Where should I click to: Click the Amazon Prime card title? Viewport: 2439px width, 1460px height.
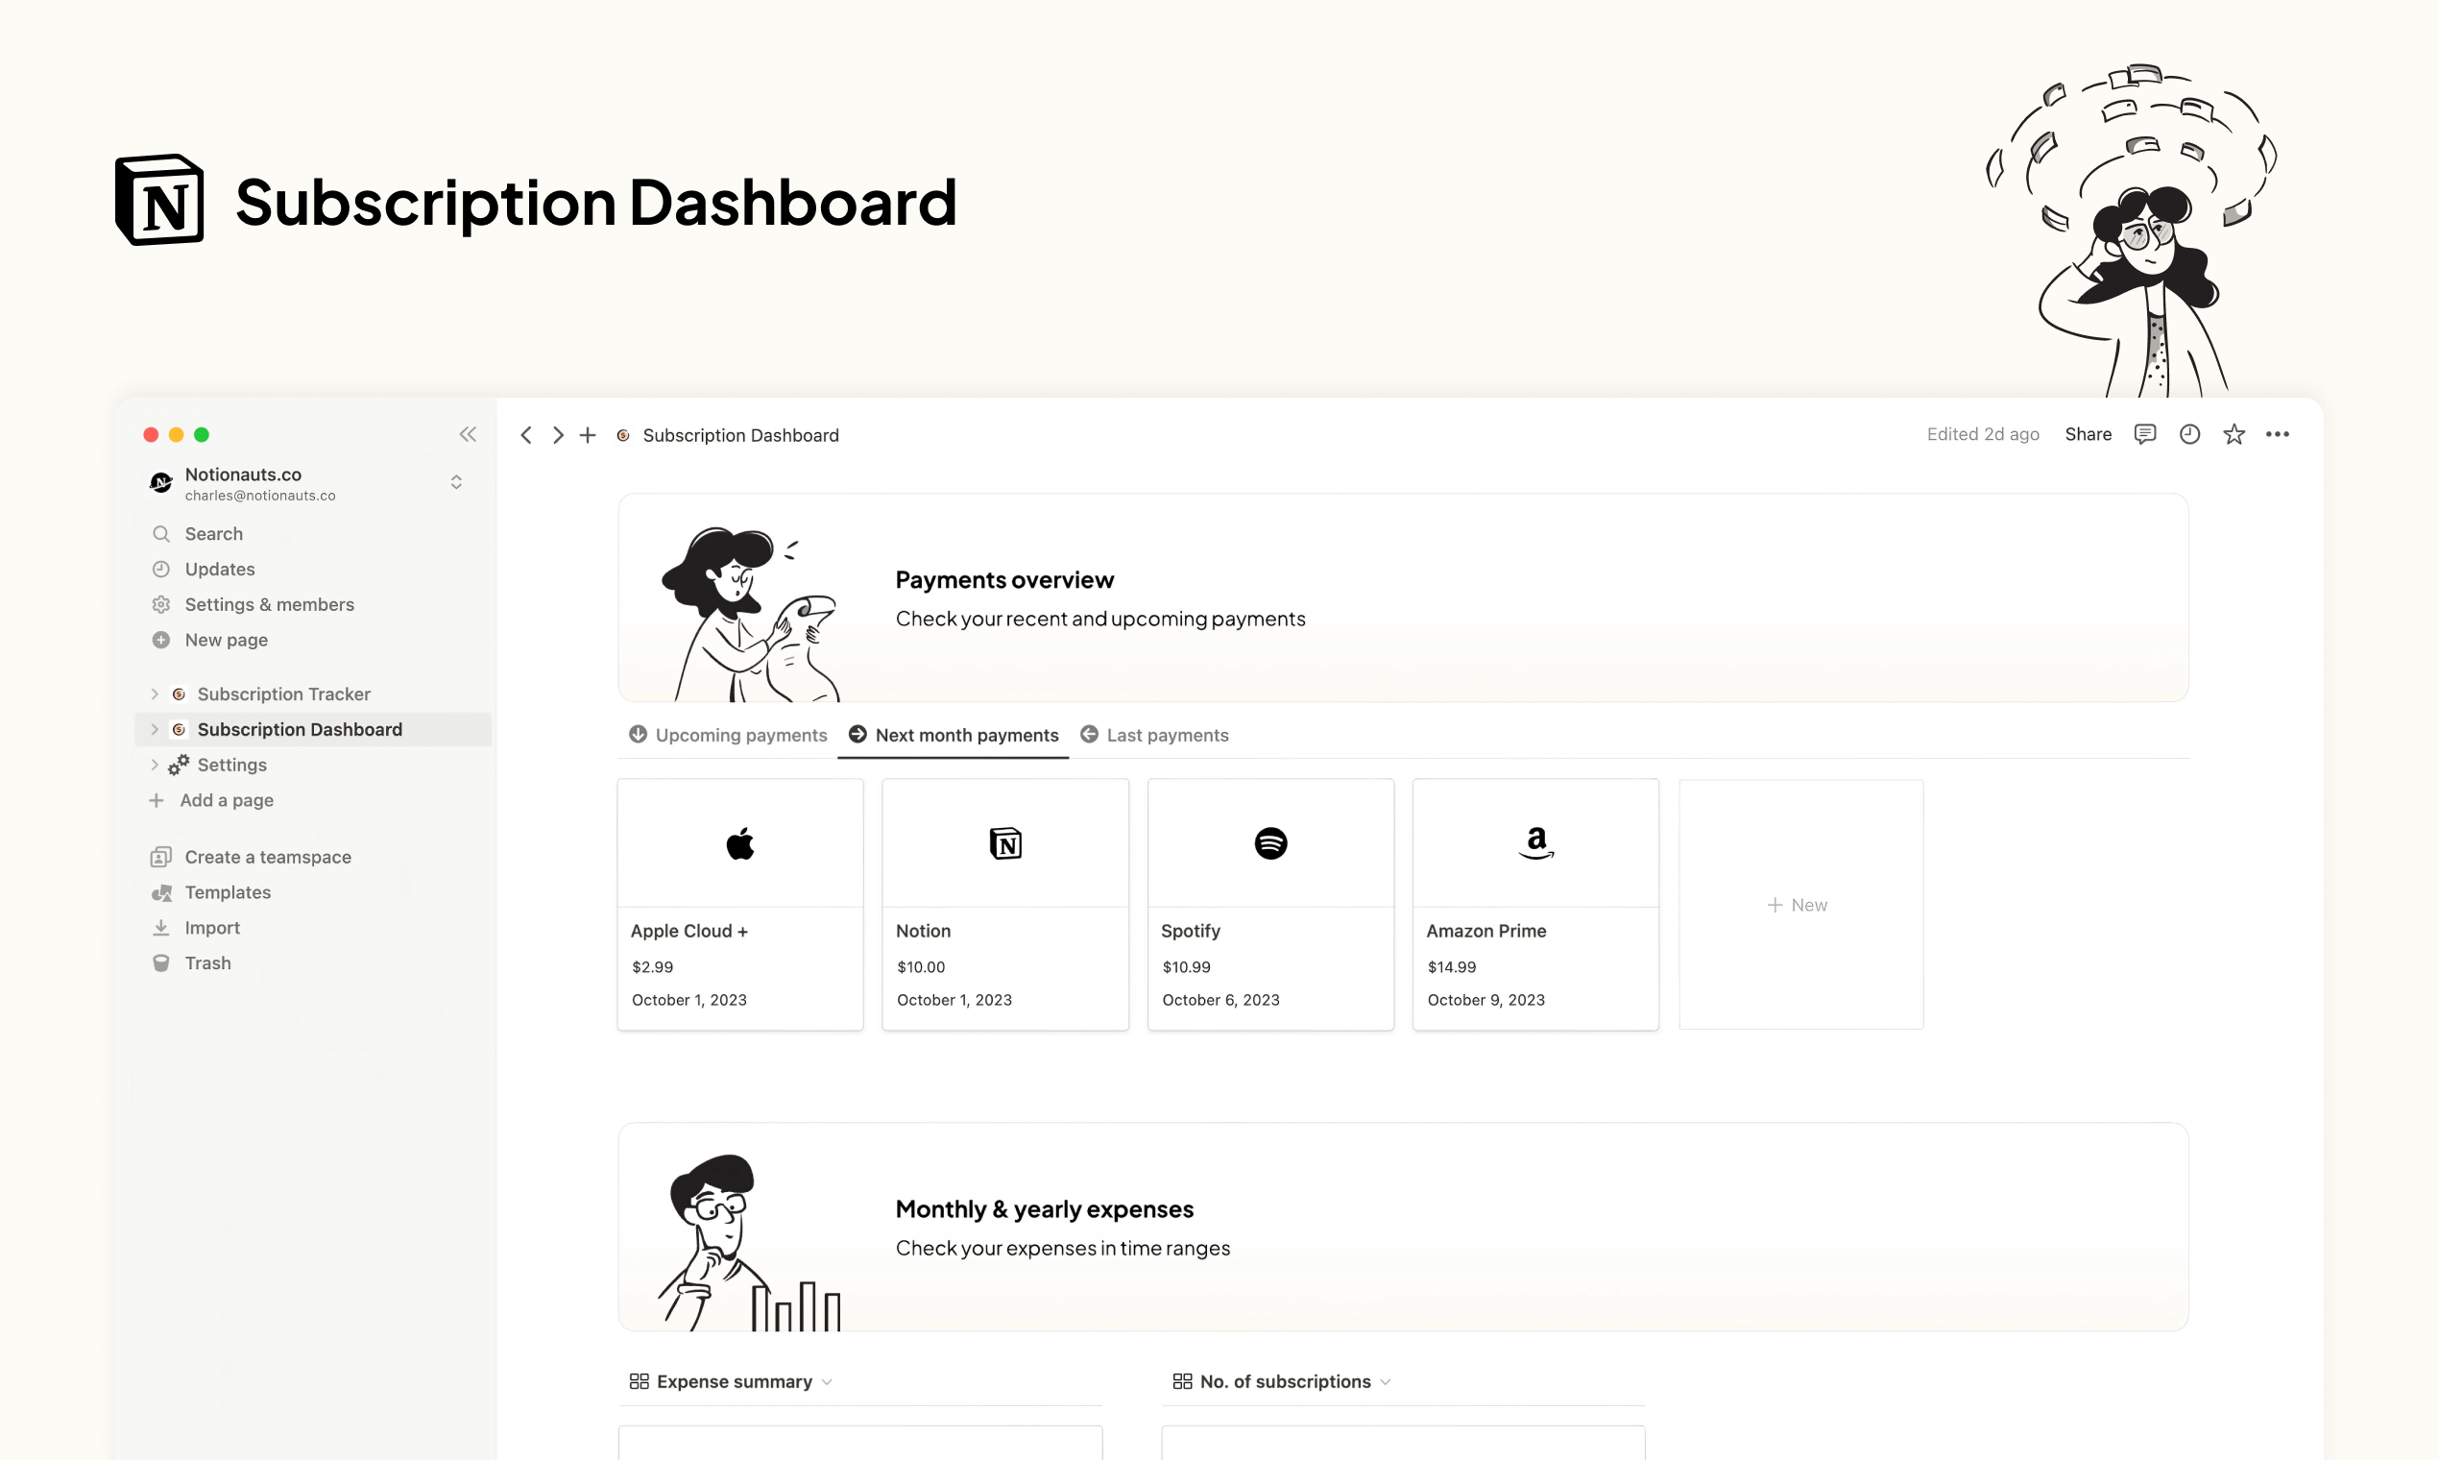point(1486,931)
